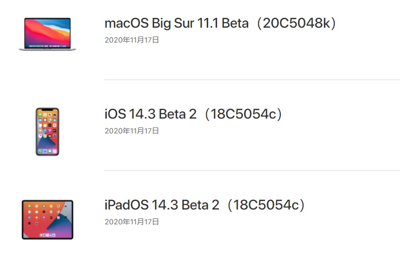Click the MacBook Big Sur thumbnail image
Viewport: 400px width, 253px height.
pos(47,33)
